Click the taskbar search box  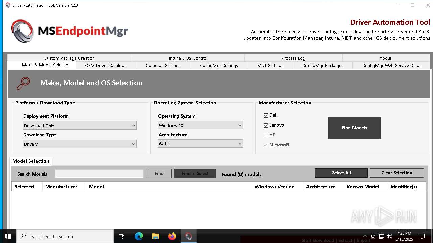coord(65,236)
